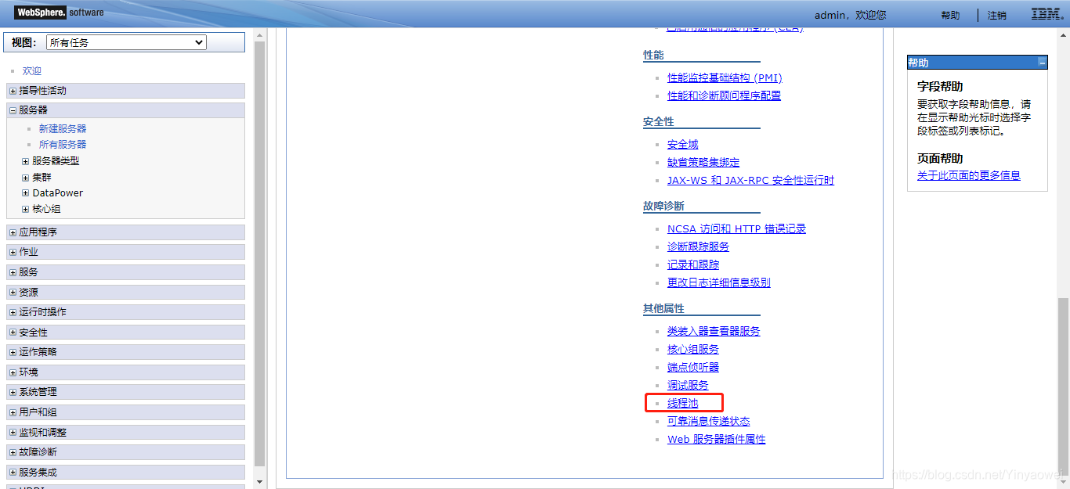
Task: Expand the 作业 section
Action: pos(13,252)
